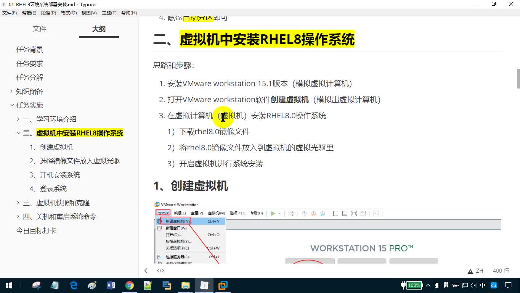This screenshot has width=520, height=293.
Task: Click the blue du tray icon
Action: (494, 285)
